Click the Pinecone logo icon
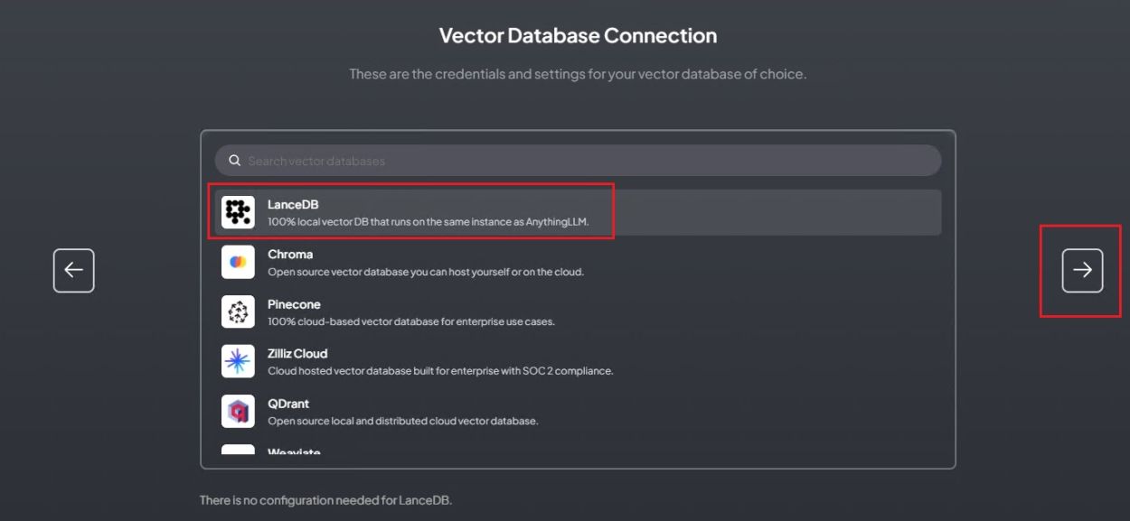 click(238, 312)
